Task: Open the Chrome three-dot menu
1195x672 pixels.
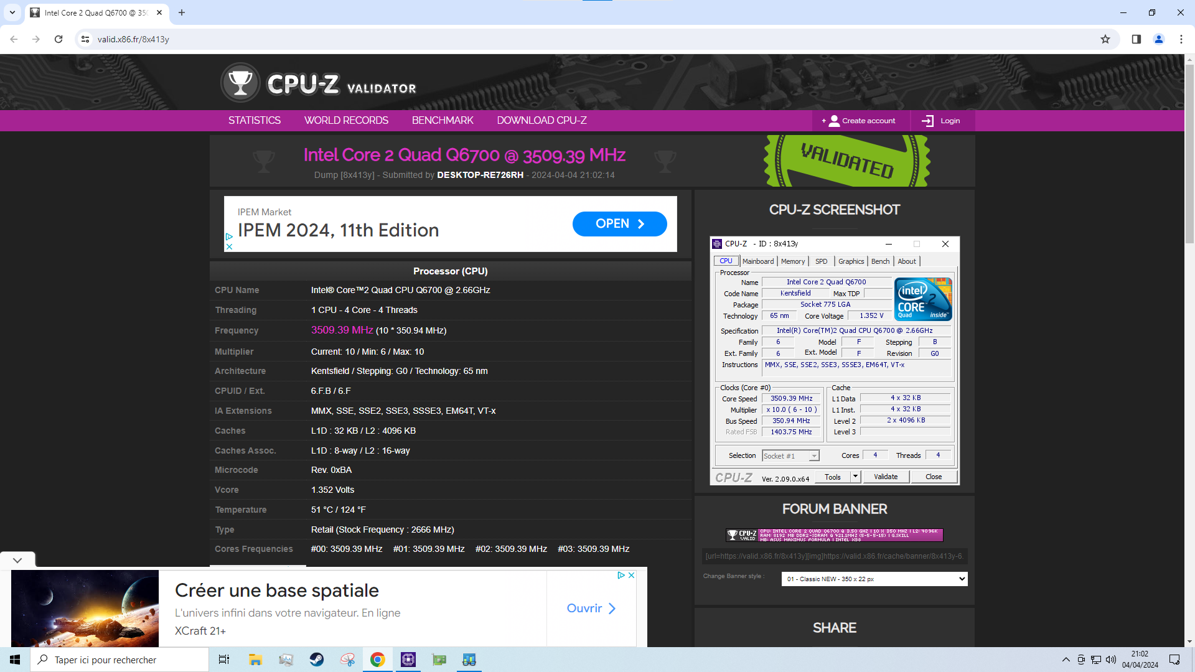Action: click(1181, 39)
